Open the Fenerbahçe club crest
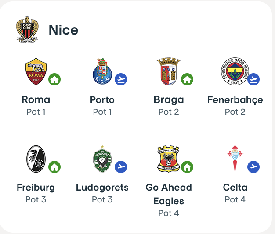275x234 pixels. click(234, 71)
